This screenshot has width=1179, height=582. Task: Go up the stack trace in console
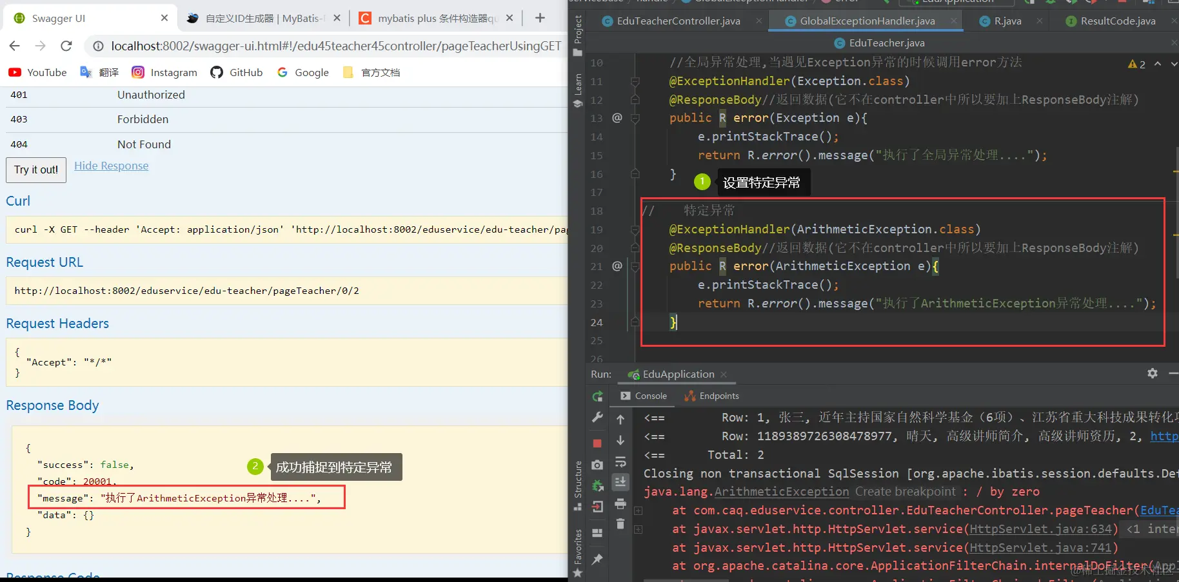click(620, 420)
